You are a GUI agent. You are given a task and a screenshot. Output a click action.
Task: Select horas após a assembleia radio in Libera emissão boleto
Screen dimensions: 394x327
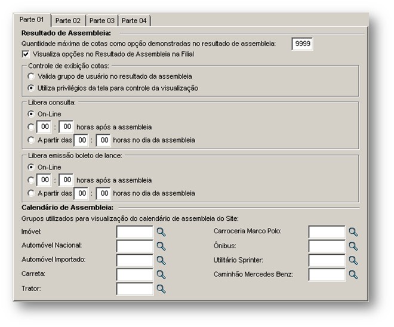pyautogui.click(x=31, y=180)
